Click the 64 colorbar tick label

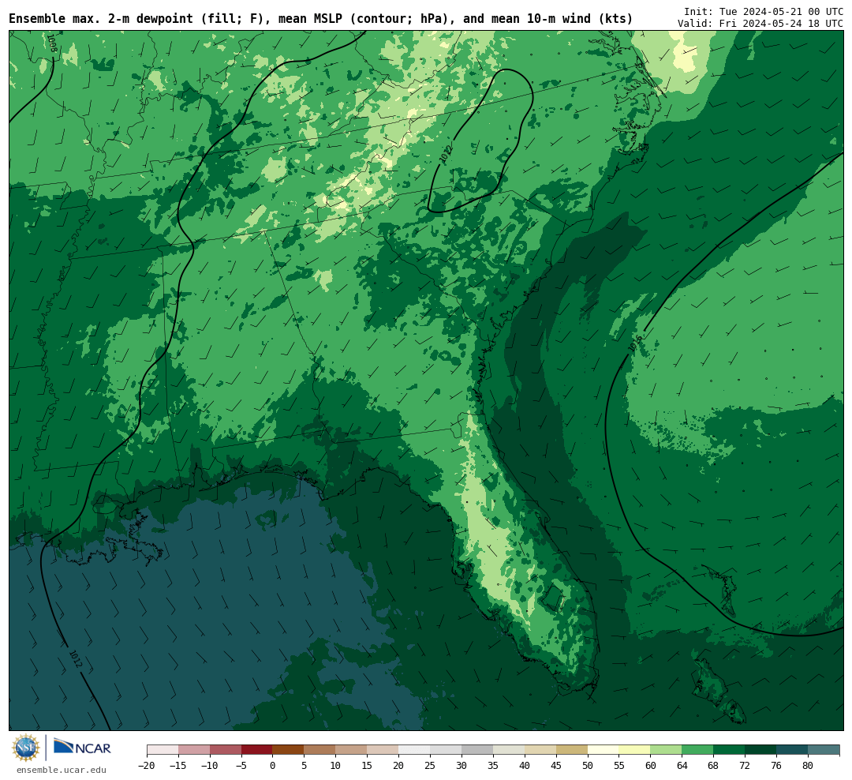point(682,766)
